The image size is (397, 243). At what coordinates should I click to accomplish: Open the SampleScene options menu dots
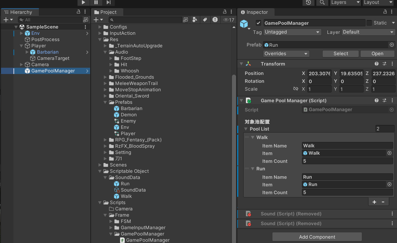85,27
